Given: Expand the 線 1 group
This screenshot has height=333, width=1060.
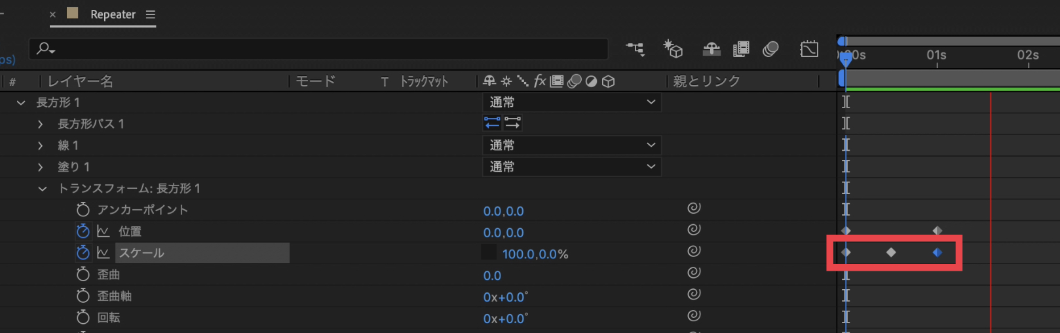Looking at the screenshot, I should tap(41, 146).
